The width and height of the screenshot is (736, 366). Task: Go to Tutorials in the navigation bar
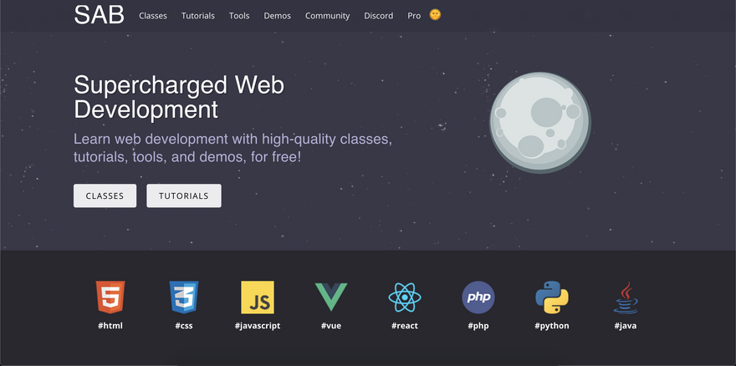[x=198, y=16]
